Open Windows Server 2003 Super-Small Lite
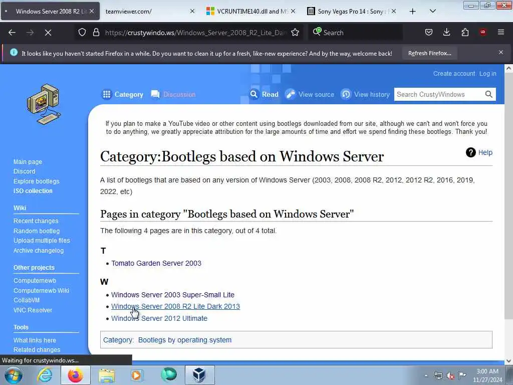 pos(173,295)
